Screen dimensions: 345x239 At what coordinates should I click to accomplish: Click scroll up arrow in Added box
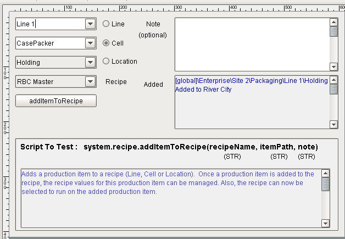tap(333, 80)
